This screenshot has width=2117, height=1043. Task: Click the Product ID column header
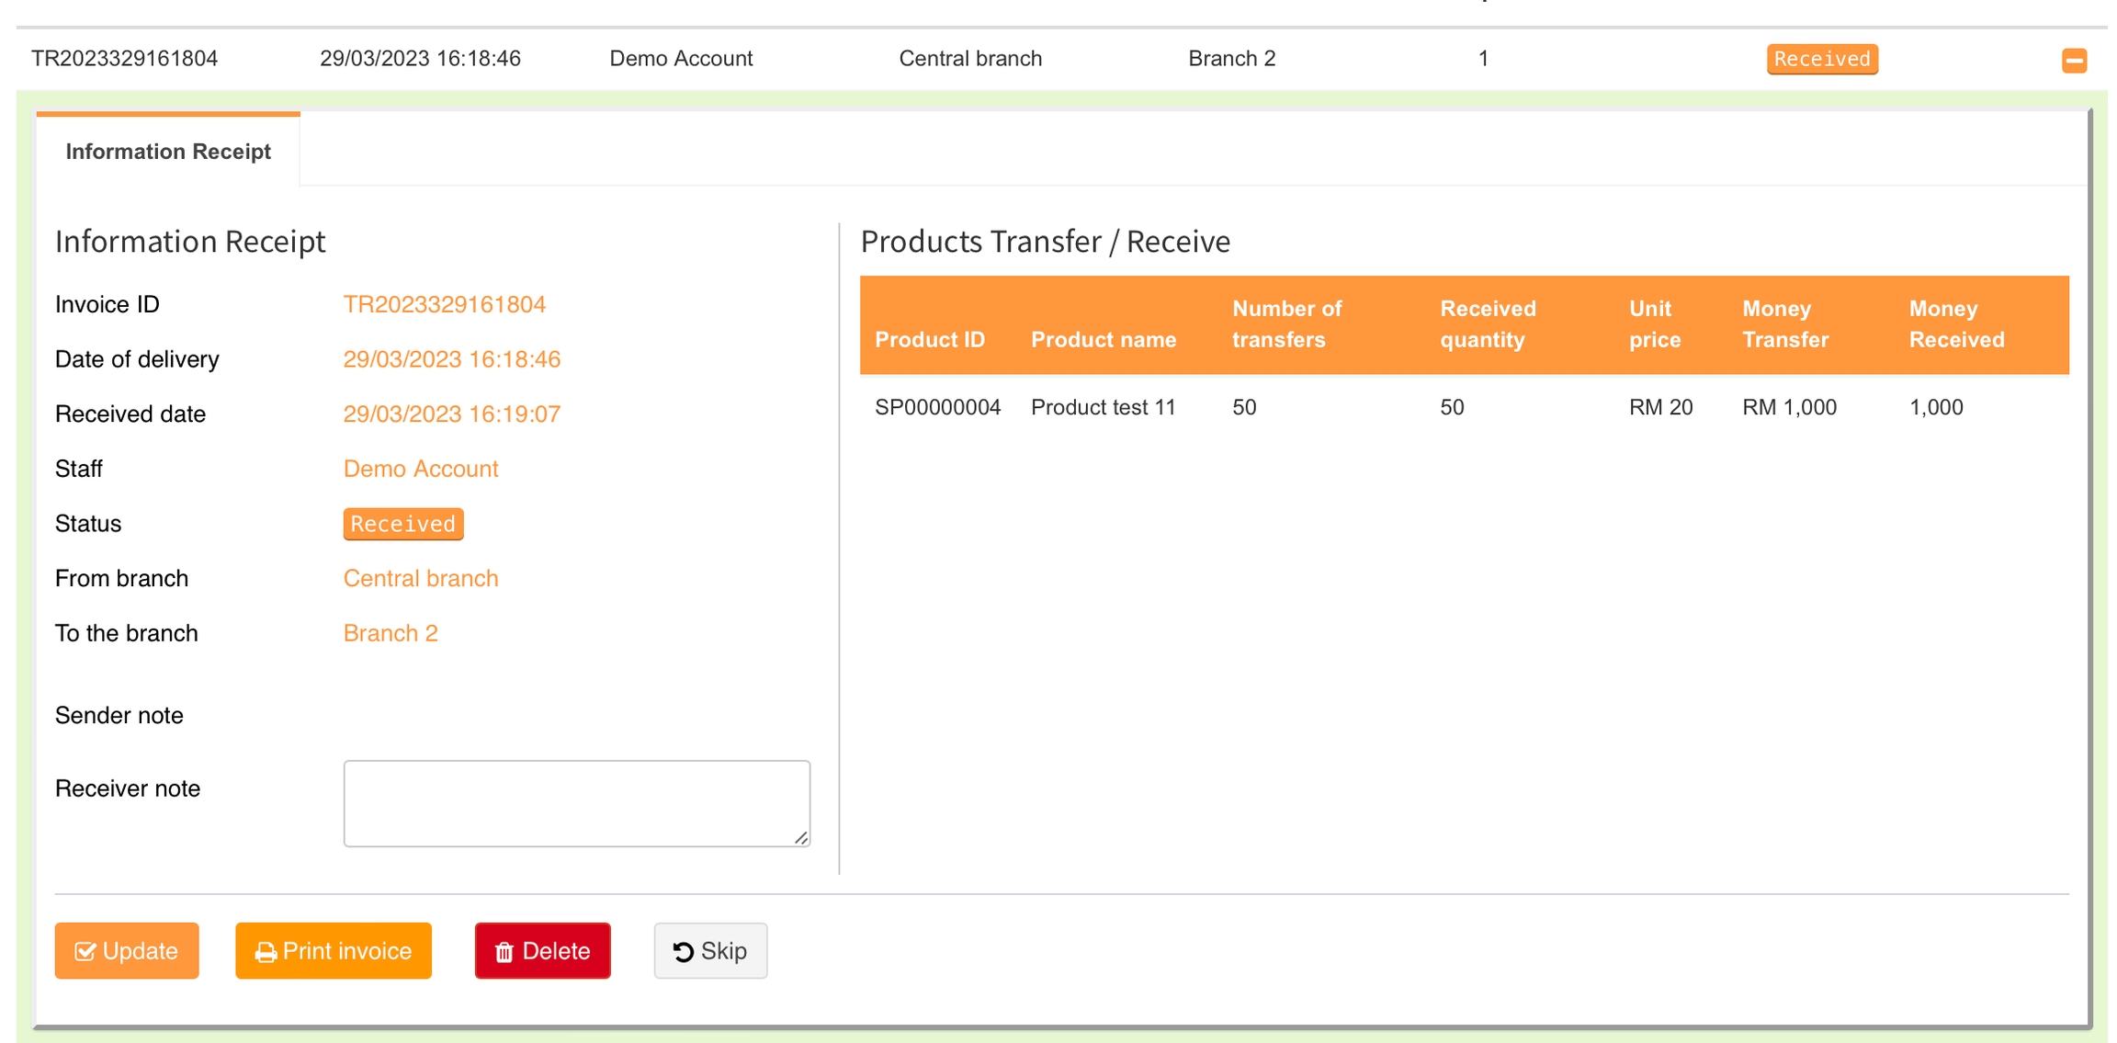point(929,339)
